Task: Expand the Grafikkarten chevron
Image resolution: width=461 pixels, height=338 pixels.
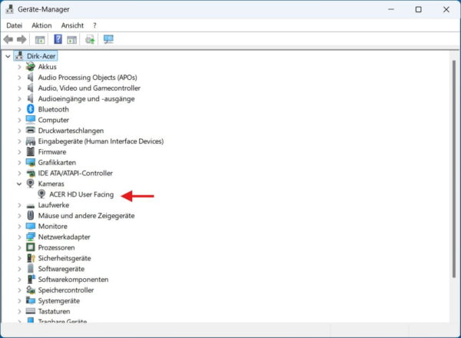Action: click(19, 162)
